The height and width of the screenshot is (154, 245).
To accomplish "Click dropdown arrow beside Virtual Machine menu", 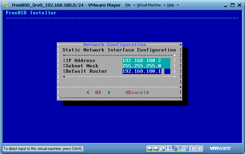I will tap(164, 5).
